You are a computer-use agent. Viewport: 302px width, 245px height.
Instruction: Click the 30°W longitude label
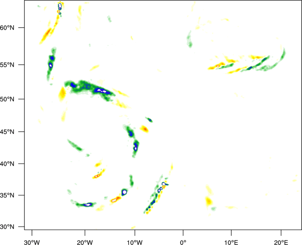pyautogui.click(x=32, y=242)
